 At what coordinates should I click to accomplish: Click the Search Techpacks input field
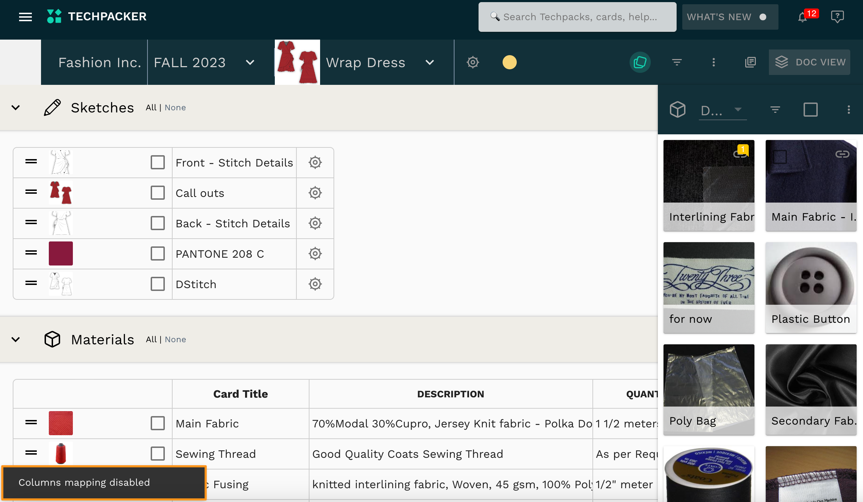(x=580, y=17)
